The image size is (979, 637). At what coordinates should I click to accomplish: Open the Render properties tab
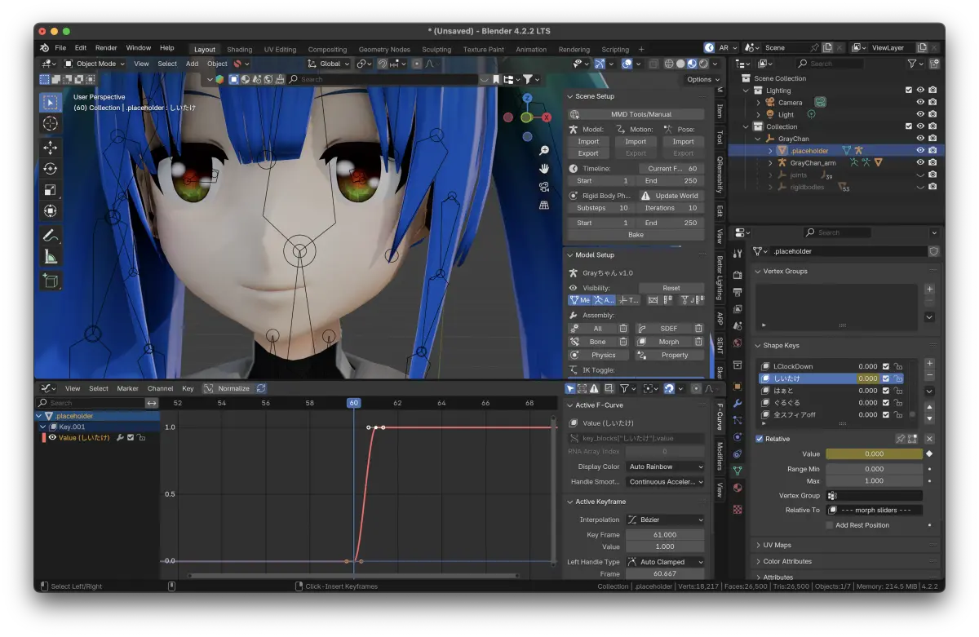coord(738,275)
